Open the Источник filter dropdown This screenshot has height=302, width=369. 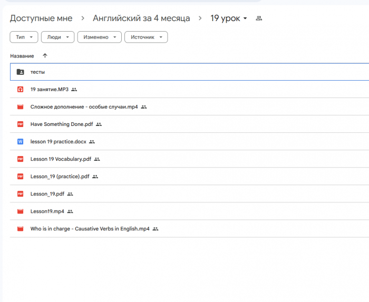pos(146,37)
